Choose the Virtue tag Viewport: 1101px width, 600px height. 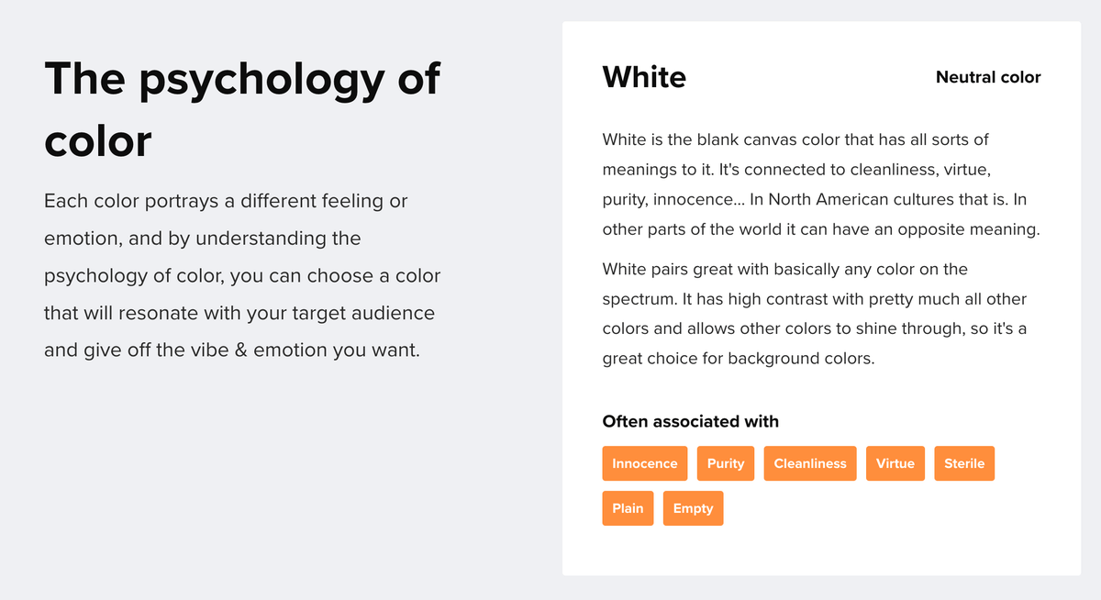click(x=895, y=463)
